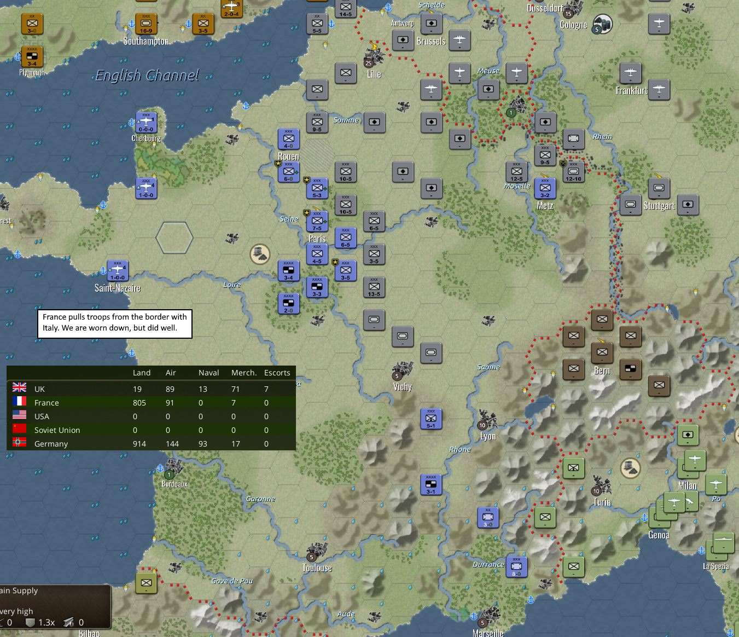This screenshot has height=637, width=739.
Task: Click the Marseille city icon
Action: (x=488, y=617)
